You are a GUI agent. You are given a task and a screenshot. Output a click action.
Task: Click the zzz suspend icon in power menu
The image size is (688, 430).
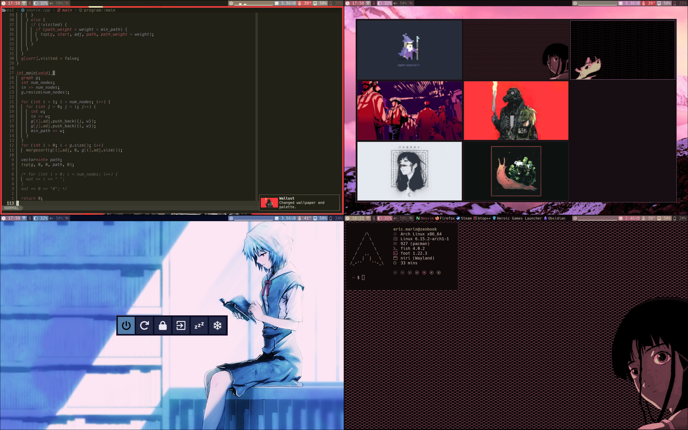point(199,325)
